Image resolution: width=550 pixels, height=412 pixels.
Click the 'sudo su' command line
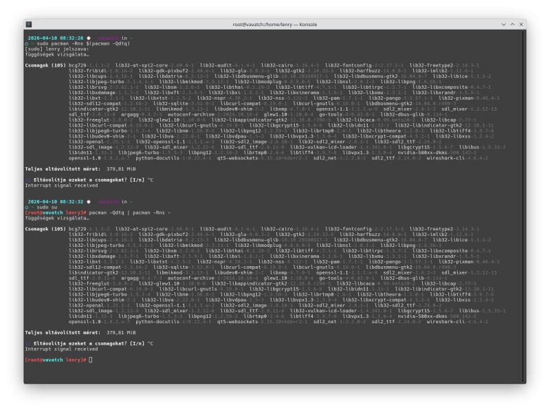click(x=47, y=207)
